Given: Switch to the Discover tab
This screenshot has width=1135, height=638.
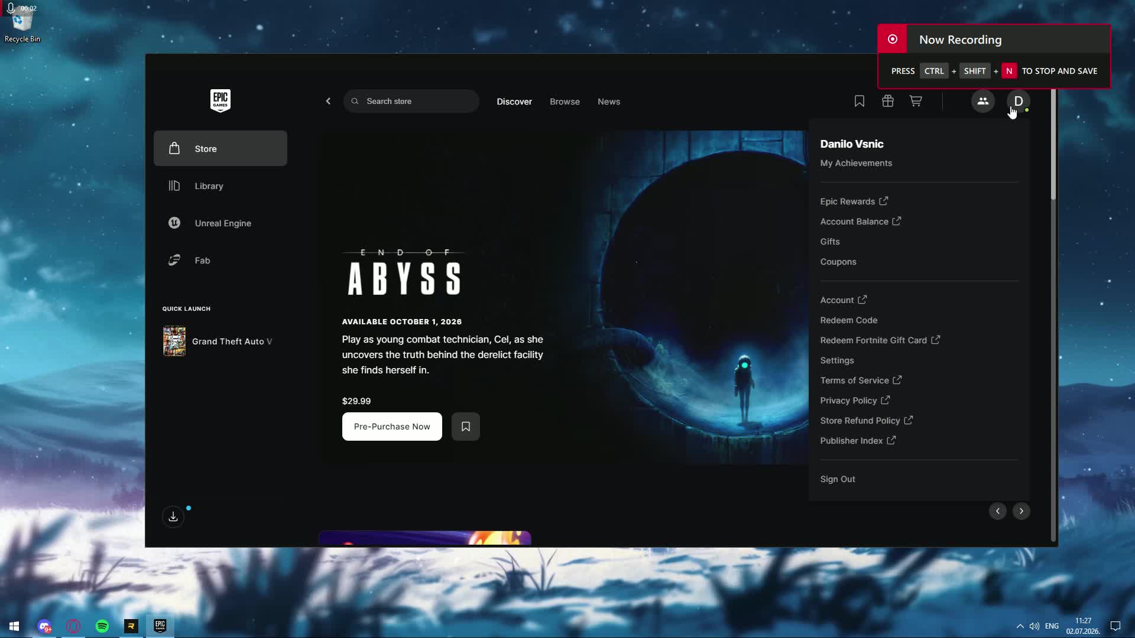Looking at the screenshot, I should pos(514,102).
